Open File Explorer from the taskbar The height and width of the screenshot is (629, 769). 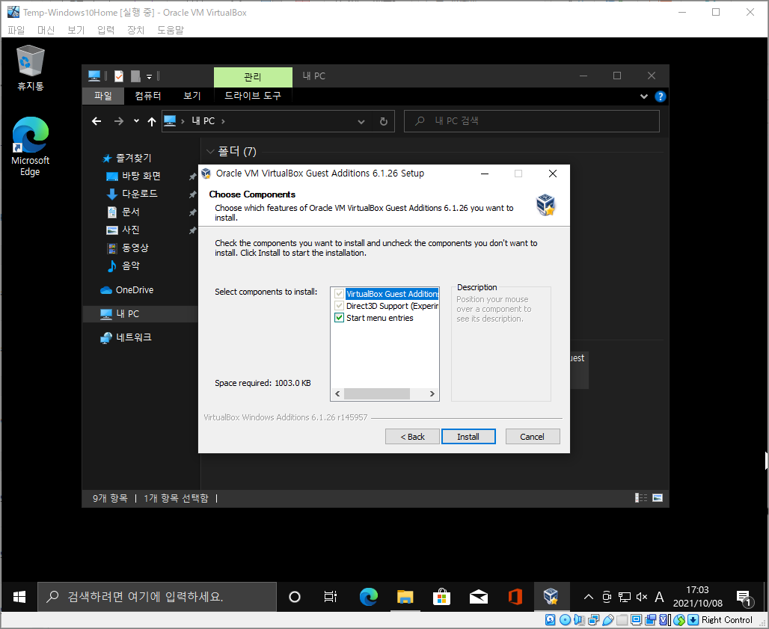pos(405,597)
